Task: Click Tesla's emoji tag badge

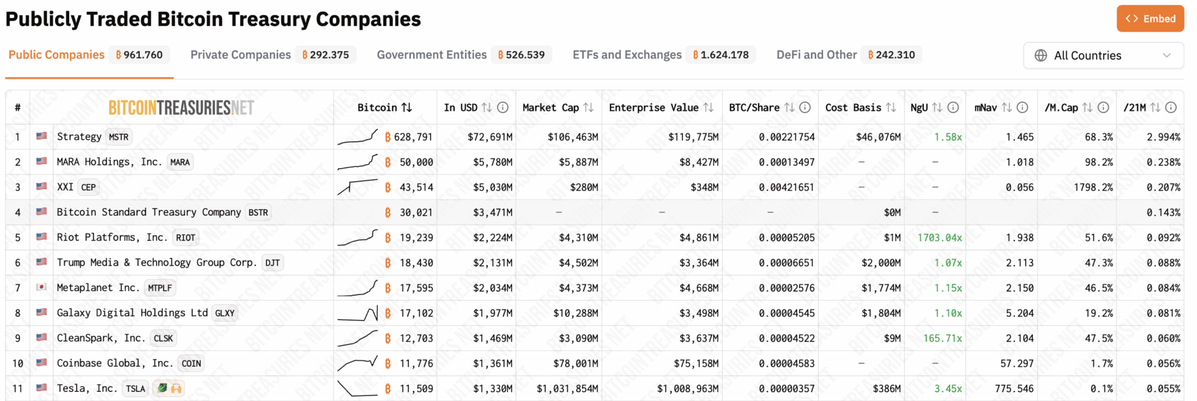Action: 169,389
